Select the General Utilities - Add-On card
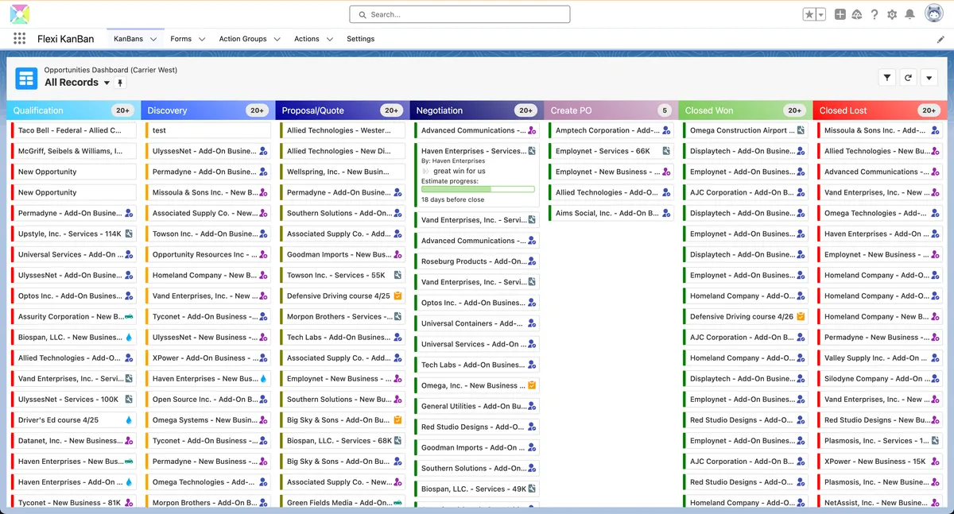 (x=476, y=406)
